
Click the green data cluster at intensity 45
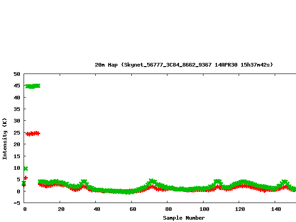point(33,86)
